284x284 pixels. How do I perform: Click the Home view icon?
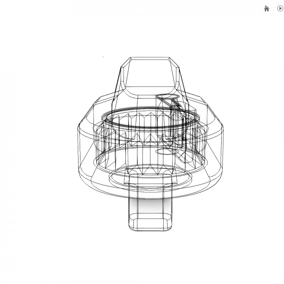pos(267,9)
